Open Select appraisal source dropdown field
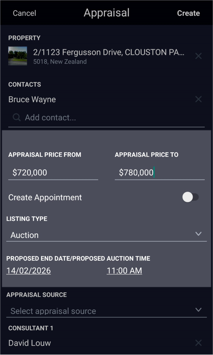Viewport: 213px width, 355px height. (106, 311)
